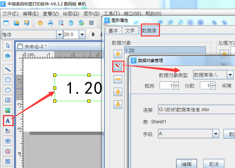Screen dimensions: 235x168
Task: Click the print icon in toolbar
Action: (50, 23)
